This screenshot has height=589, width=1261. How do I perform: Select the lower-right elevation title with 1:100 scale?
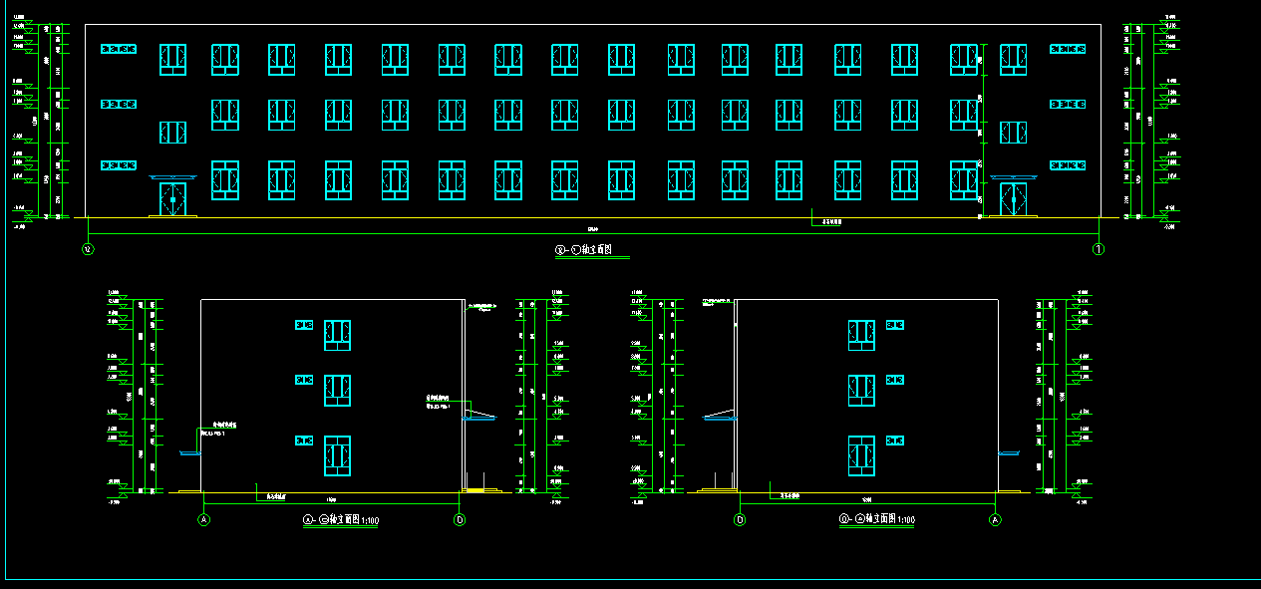tap(876, 520)
